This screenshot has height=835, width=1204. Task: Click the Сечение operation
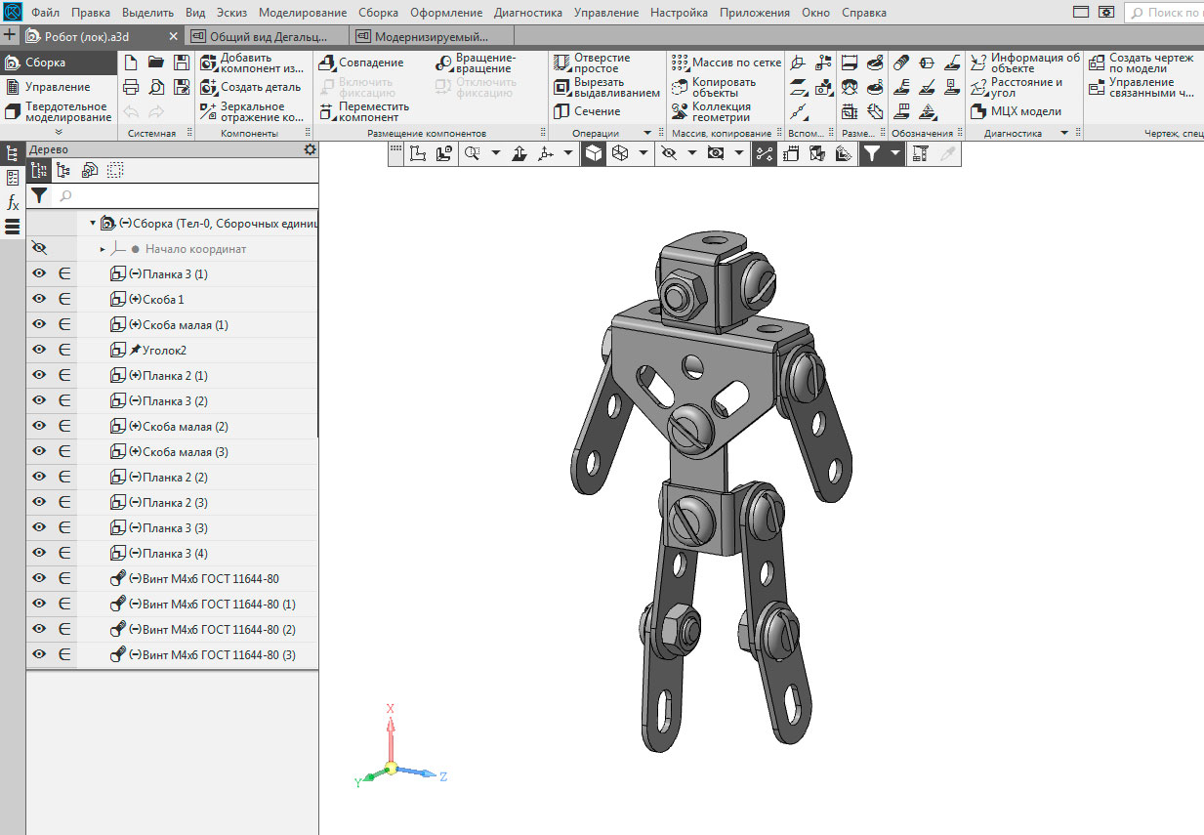pyautogui.click(x=587, y=111)
